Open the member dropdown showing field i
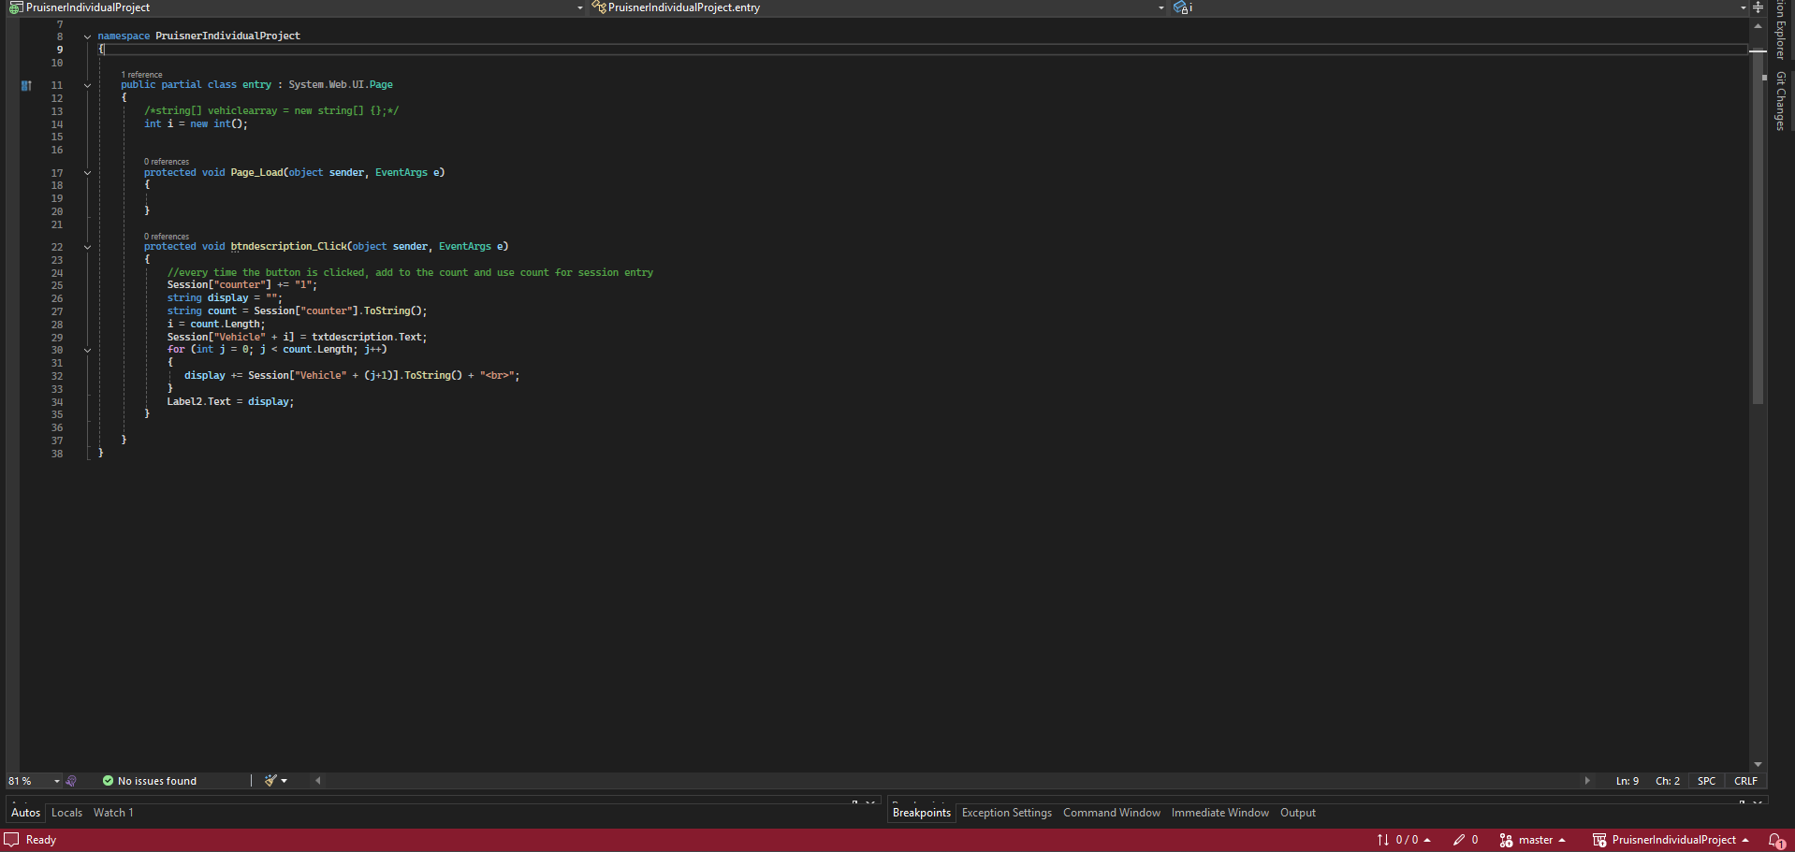The width and height of the screenshot is (1795, 852). (x=1460, y=7)
